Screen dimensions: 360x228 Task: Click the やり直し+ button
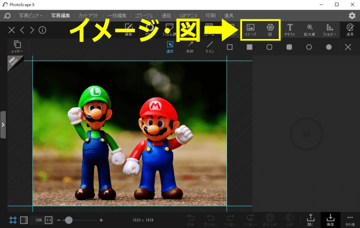pos(250,220)
